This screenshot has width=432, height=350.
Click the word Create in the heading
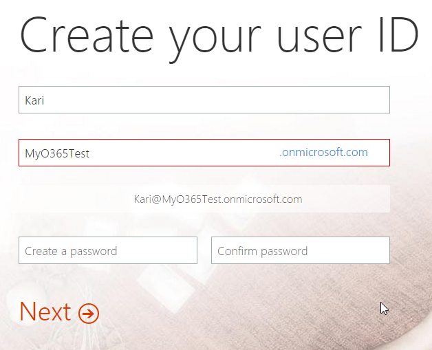click(86, 34)
